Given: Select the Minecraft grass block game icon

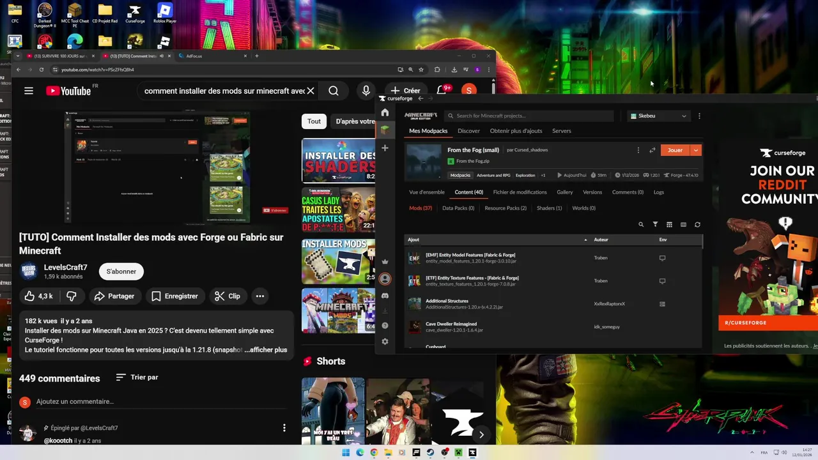Looking at the screenshot, I should click(x=385, y=130).
